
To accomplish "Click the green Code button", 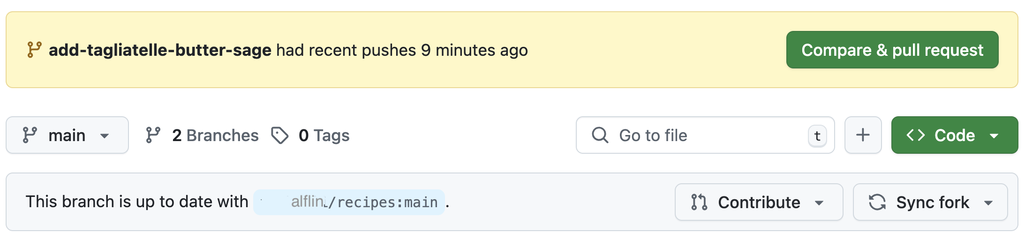I will [954, 135].
